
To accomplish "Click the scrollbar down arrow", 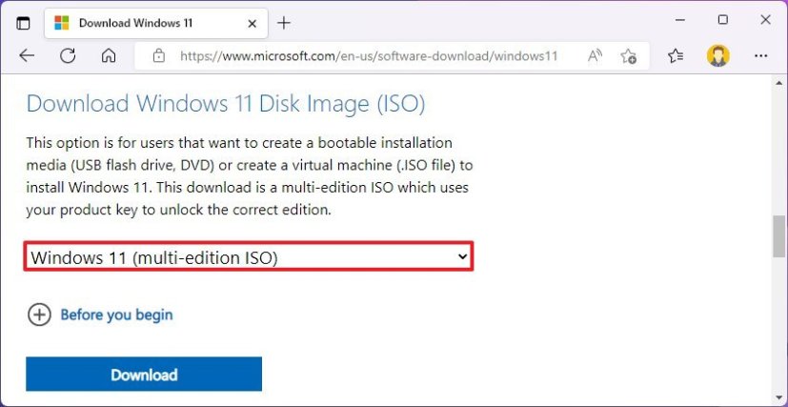I will coord(779,397).
